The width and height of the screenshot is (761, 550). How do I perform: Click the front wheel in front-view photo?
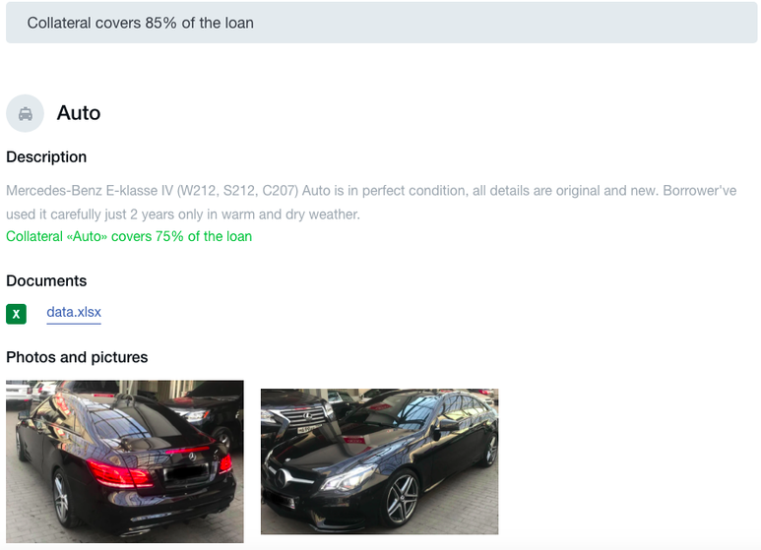pos(402,500)
